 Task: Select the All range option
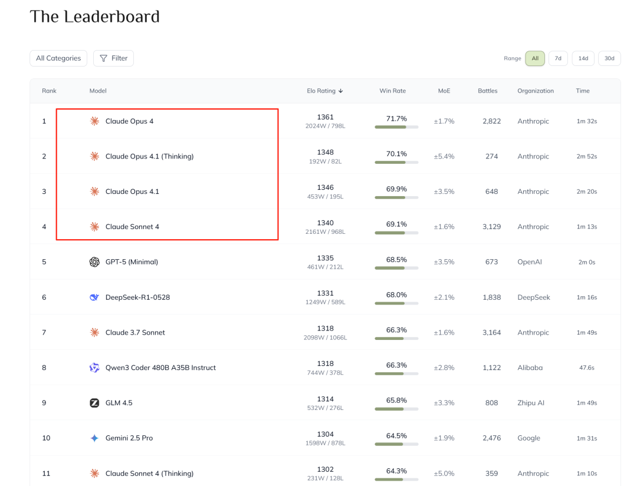tap(535, 58)
